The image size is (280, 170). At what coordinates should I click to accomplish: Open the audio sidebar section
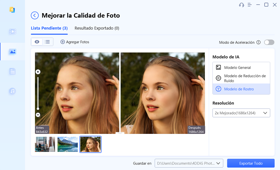point(13,91)
